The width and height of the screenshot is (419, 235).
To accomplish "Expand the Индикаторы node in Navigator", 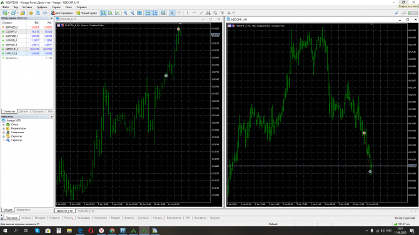I will tap(4, 129).
